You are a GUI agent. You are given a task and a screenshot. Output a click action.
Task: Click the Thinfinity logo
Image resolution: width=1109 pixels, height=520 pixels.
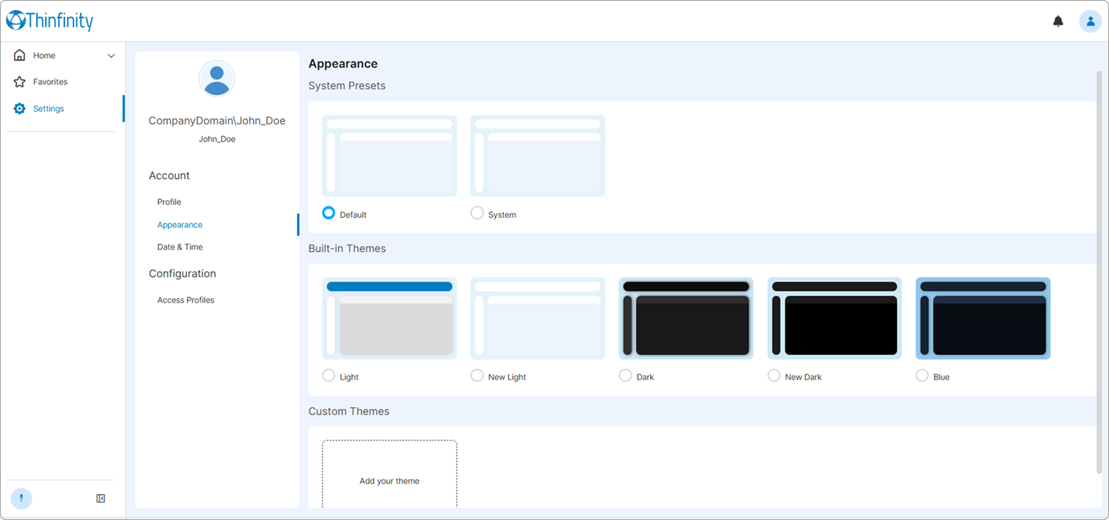coord(50,20)
